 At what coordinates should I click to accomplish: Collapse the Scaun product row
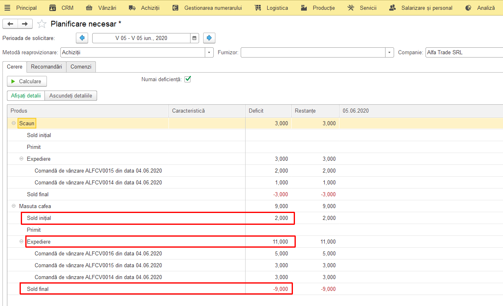point(13,123)
